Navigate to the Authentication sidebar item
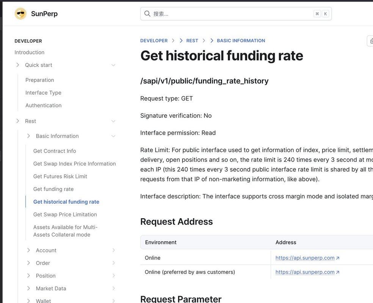Viewport: 373px width, 303px height. click(x=43, y=105)
